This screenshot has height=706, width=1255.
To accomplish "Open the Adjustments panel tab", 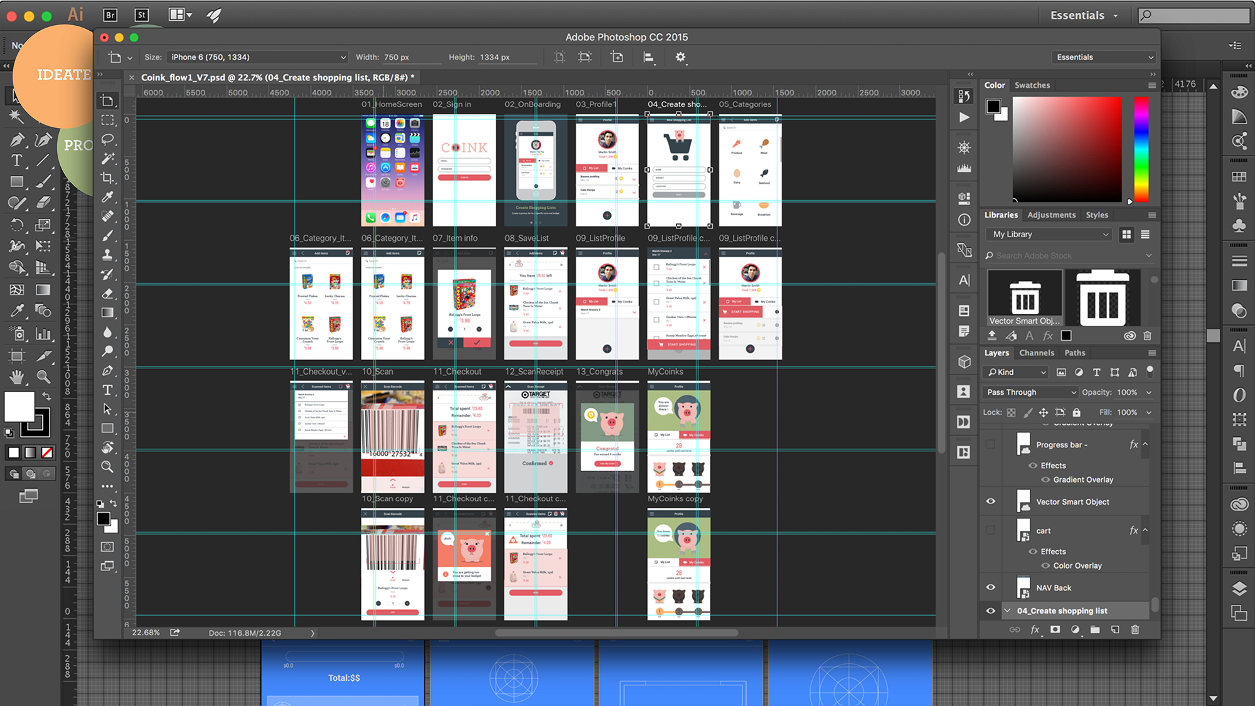I will [x=1051, y=215].
